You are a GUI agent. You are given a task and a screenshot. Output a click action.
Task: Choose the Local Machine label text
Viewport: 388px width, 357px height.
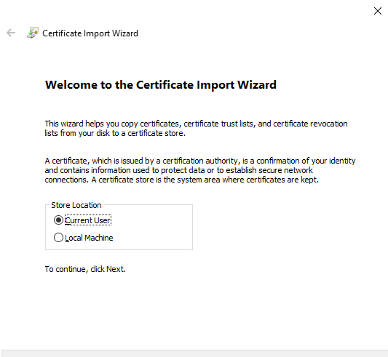89,238
